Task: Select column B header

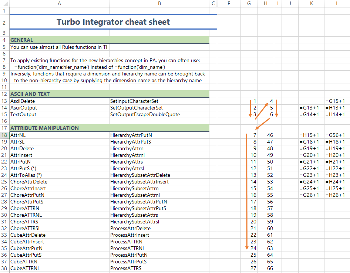Action: 159,3
